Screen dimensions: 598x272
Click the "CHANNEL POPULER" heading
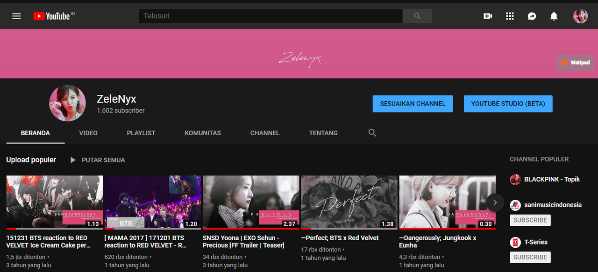tap(539, 159)
